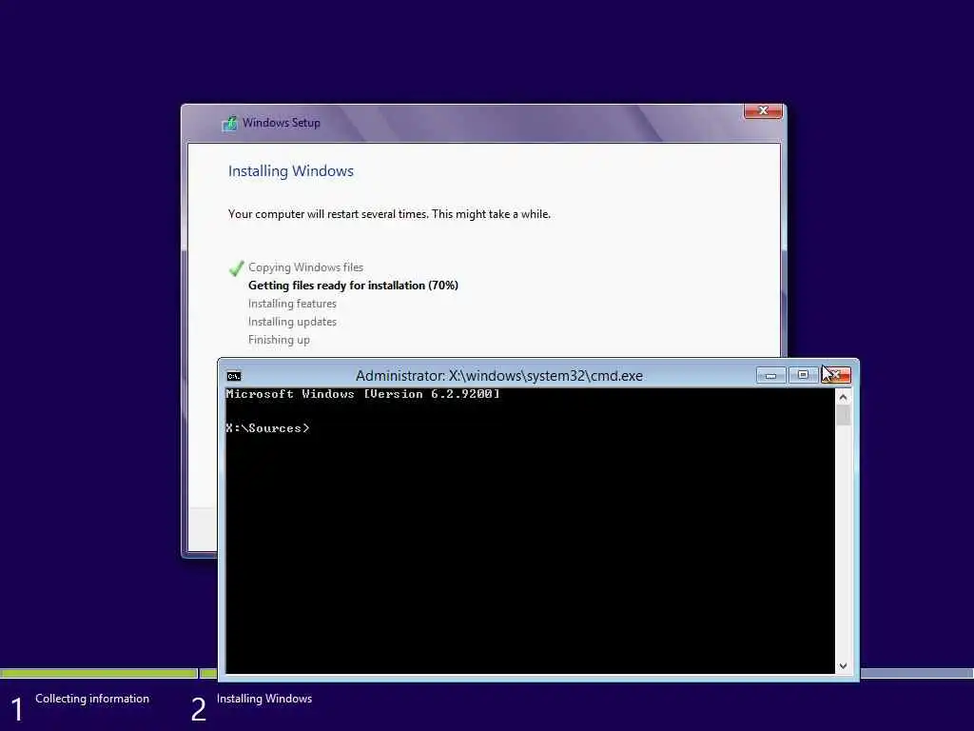Image resolution: width=974 pixels, height=731 pixels.
Task: Click 'Getting files ready for installation (70%)' text
Action: [x=354, y=286]
